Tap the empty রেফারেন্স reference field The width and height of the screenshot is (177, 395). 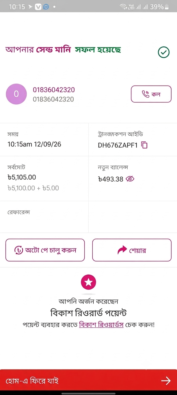(44, 217)
